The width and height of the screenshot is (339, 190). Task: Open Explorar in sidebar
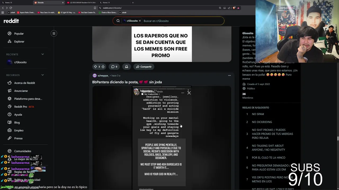19,41
